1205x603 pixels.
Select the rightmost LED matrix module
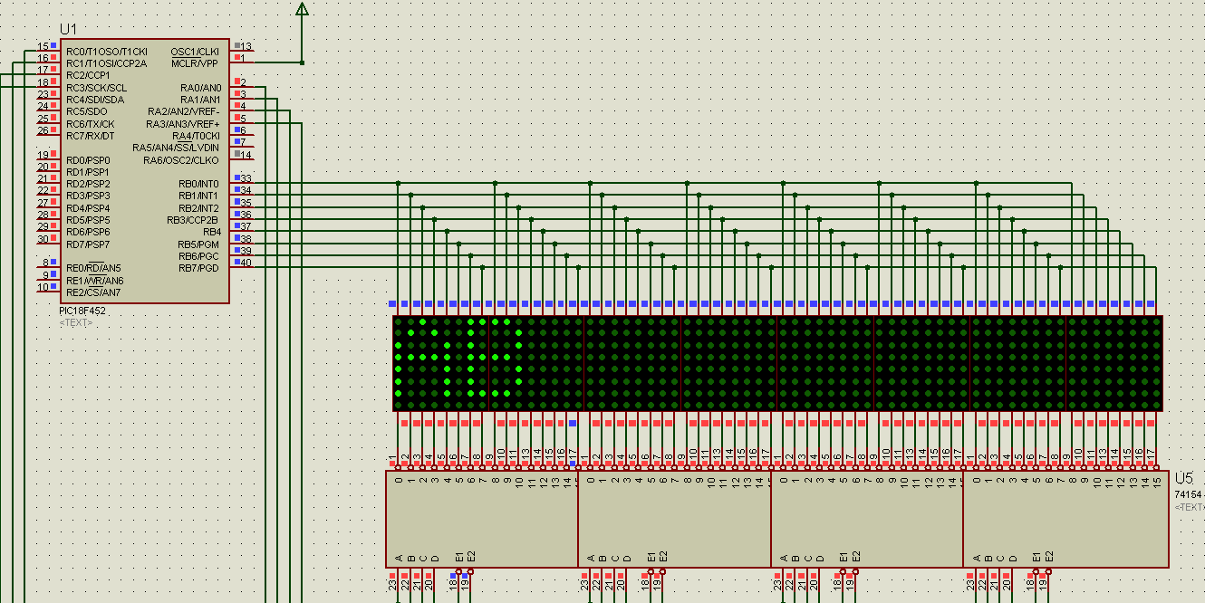(1113, 363)
